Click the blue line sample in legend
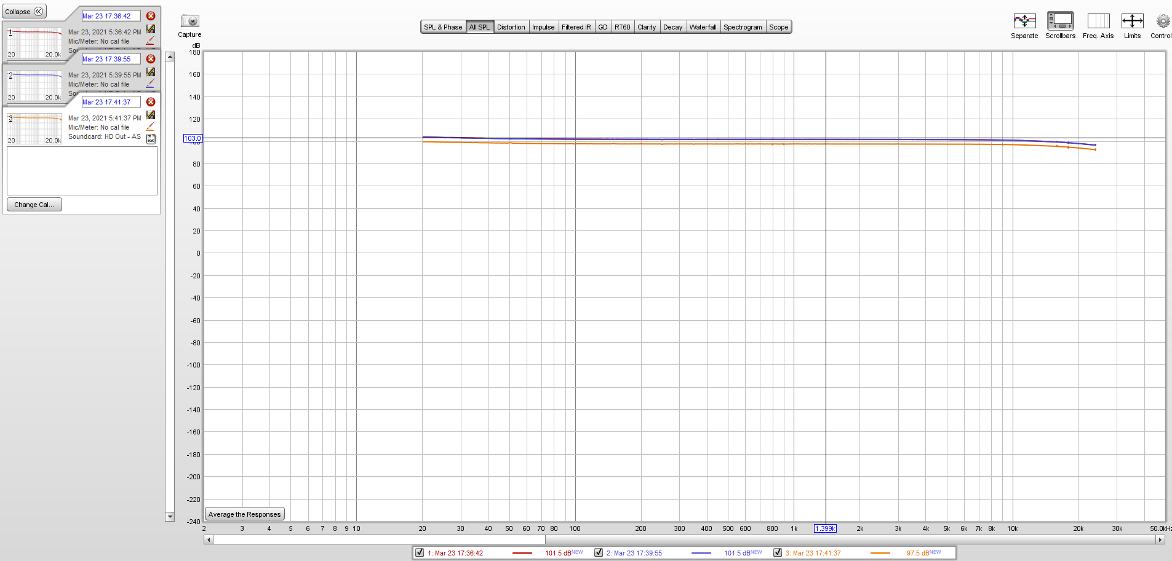 (x=701, y=553)
